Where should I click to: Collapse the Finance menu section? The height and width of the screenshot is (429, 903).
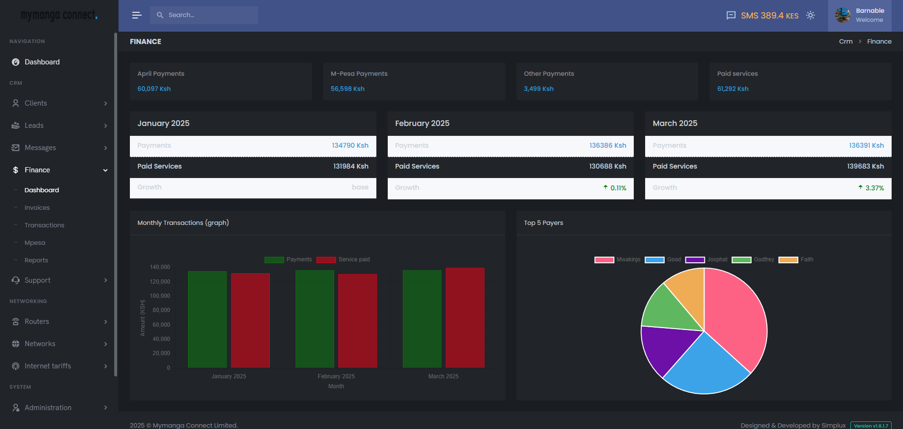pyautogui.click(x=105, y=170)
